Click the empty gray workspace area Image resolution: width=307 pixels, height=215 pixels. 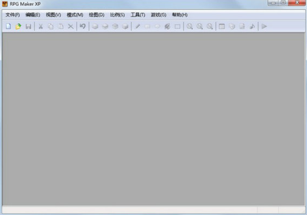(x=153, y=119)
